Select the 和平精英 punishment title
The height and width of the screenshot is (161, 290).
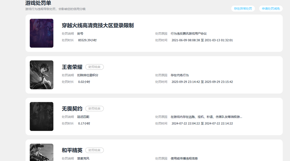[x=72, y=150]
